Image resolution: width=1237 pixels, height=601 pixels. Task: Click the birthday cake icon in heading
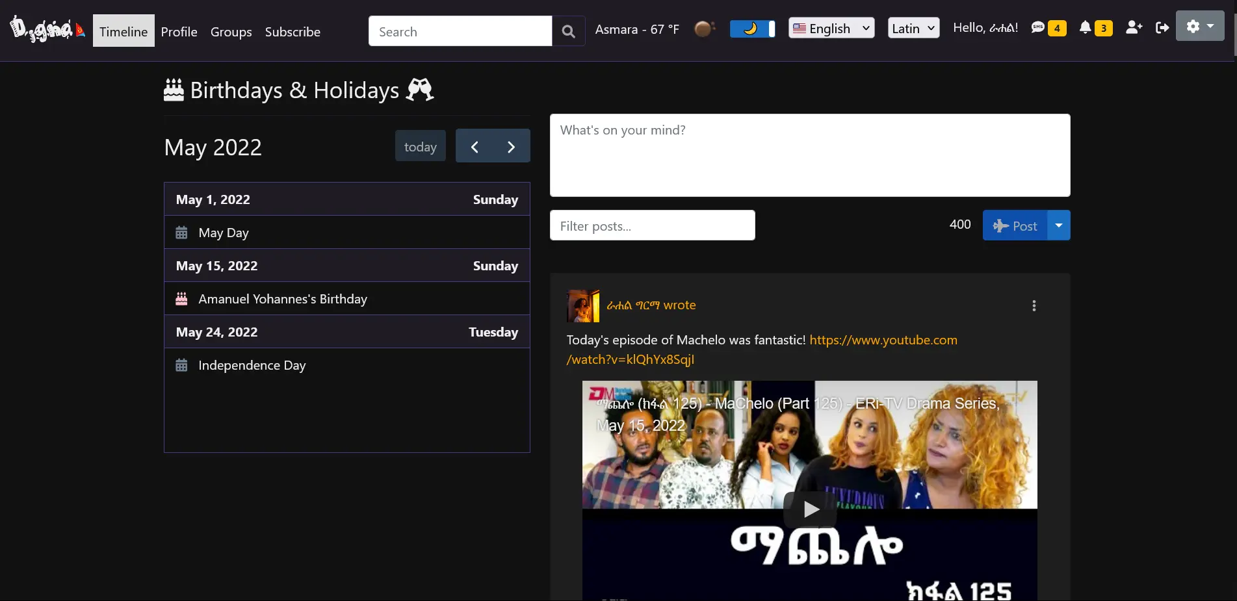tap(174, 90)
